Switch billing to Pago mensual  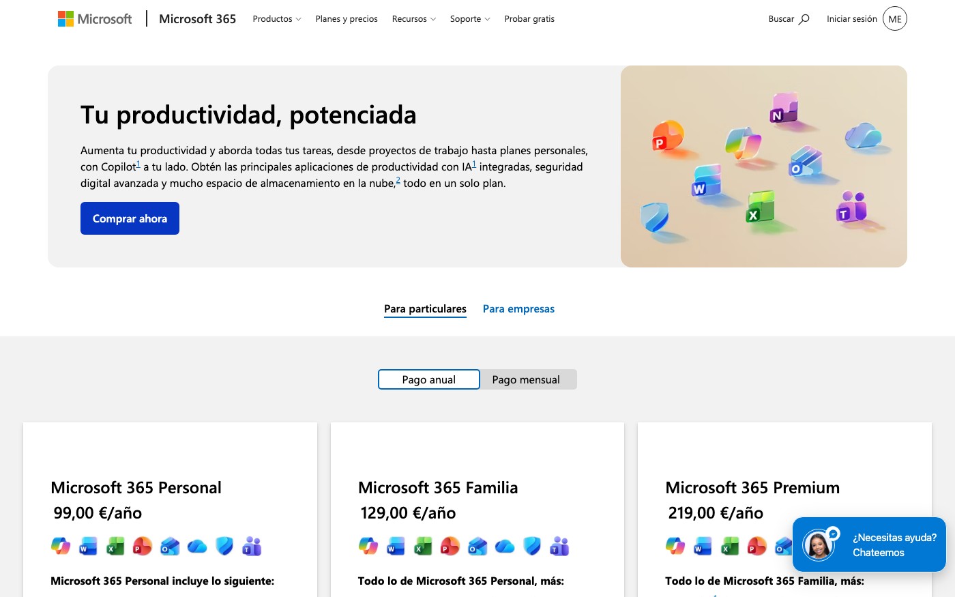coord(526,379)
